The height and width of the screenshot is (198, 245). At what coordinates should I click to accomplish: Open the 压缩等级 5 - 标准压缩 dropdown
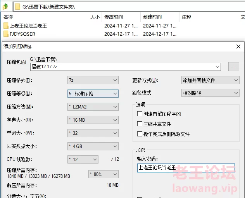pyautogui.click(x=93, y=94)
